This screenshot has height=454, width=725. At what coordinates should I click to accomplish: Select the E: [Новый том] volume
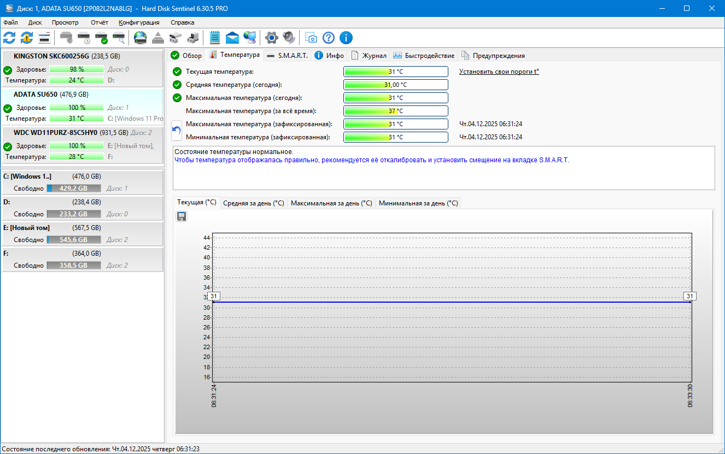click(26, 228)
